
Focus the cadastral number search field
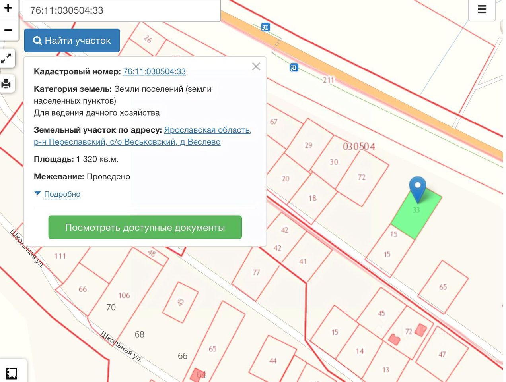point(122,10)
